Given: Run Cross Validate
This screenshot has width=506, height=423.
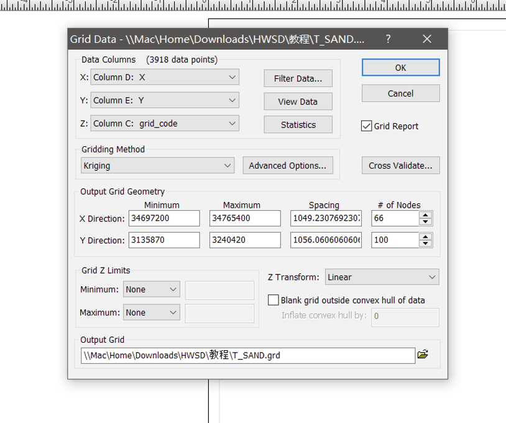Looking at the screenshot, I should point(400,165).
